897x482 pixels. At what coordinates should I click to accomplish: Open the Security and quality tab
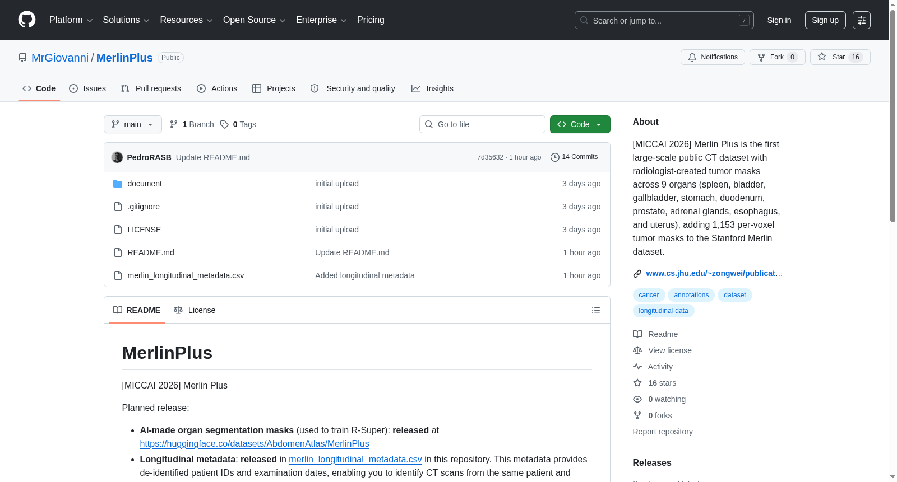pyautogui.click(x=353, y=88)
